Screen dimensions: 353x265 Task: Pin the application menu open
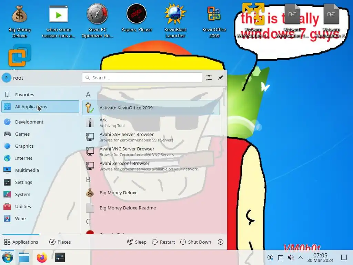pyautogui.click(x=221, y=78)
